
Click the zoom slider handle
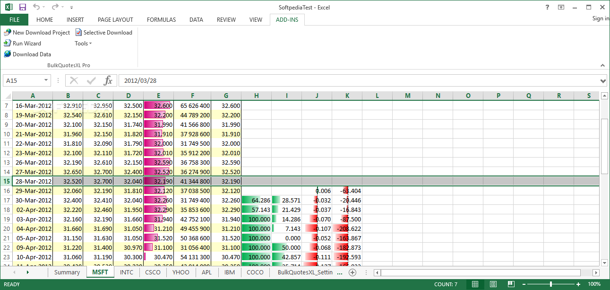(x=551, y=284)
